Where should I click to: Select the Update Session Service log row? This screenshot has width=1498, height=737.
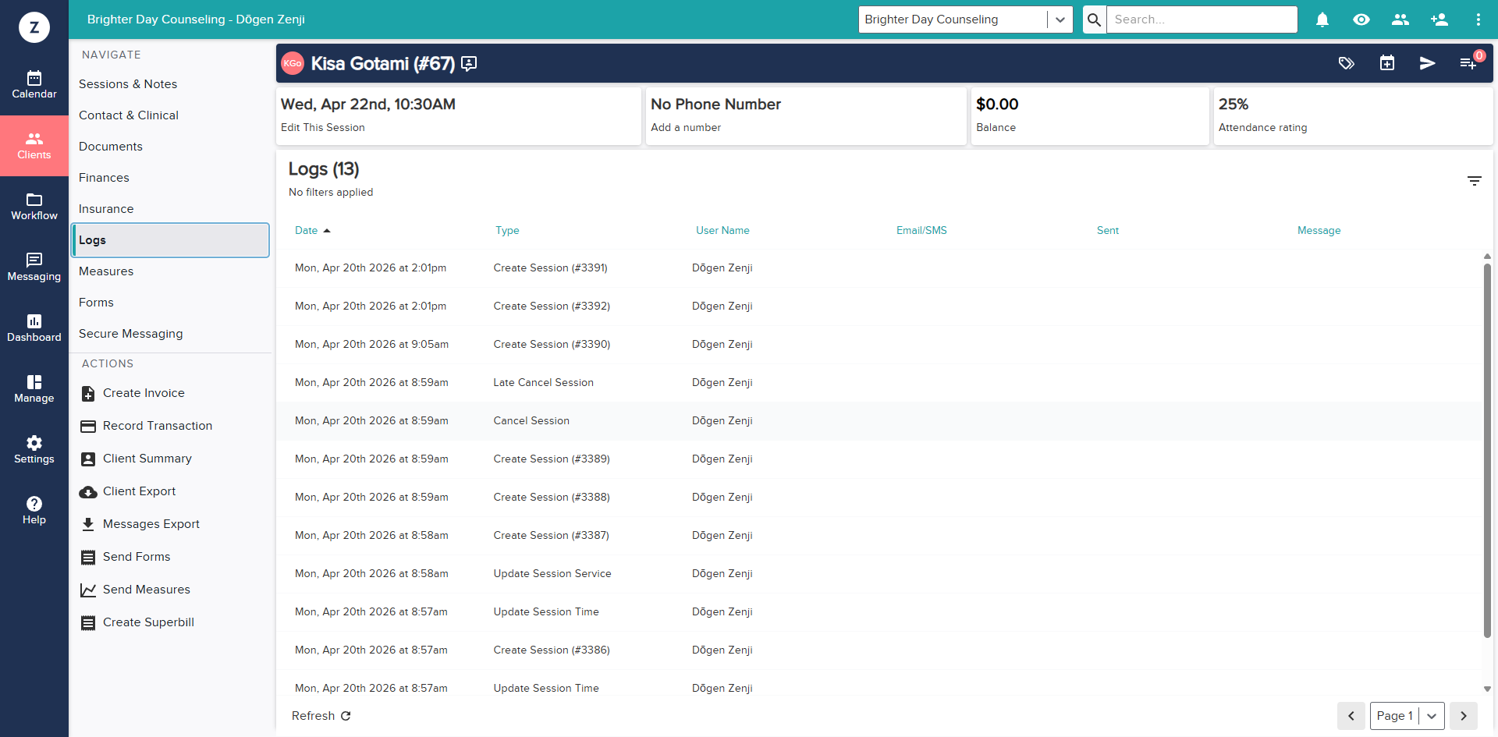tap(879, 574)
